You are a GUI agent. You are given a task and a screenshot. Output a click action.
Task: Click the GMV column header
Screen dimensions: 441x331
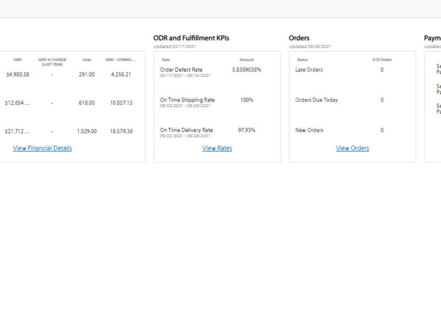click(18, 60)
